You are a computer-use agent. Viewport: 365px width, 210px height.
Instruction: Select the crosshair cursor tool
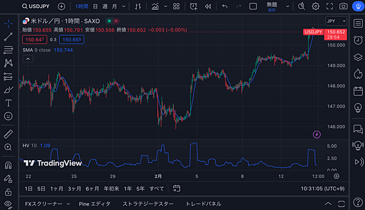(x=9, y=24)
